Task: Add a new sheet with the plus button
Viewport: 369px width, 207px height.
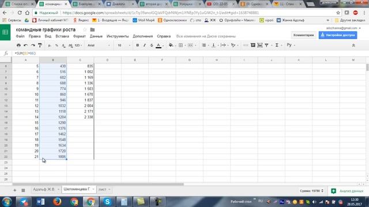Action: (x=15, y=190)
